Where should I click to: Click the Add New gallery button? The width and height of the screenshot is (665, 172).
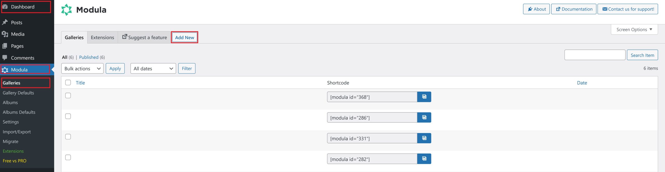tap(184, 38)
